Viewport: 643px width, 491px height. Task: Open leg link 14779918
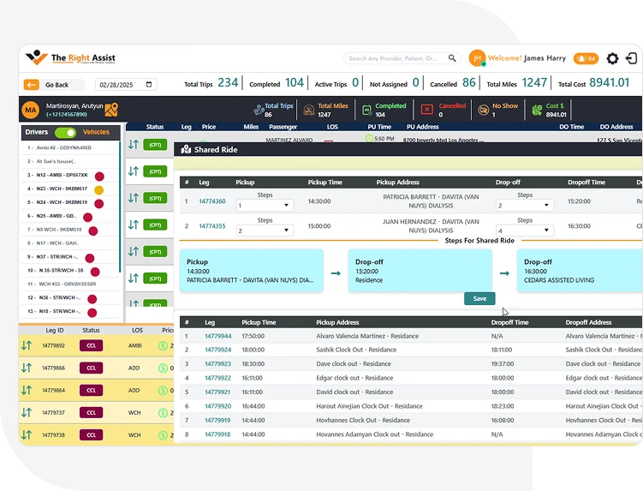[218, 434]
